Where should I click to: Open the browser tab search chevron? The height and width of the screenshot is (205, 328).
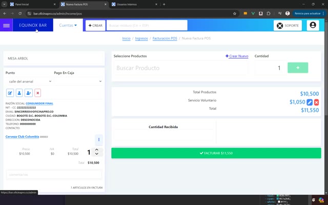(4, 4)
